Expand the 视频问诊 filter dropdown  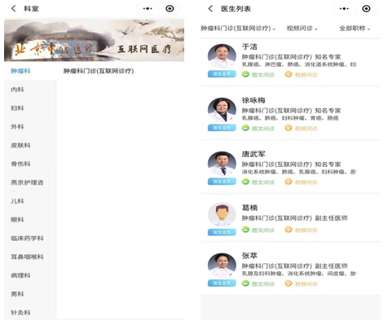click(302, 28)
